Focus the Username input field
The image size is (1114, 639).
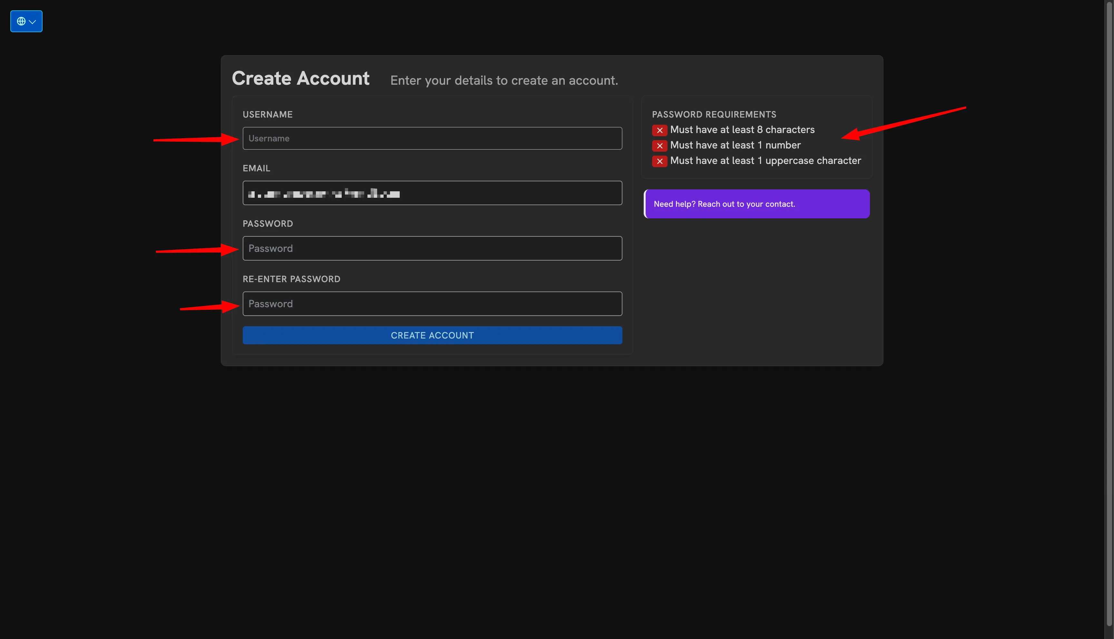point(432,138)
